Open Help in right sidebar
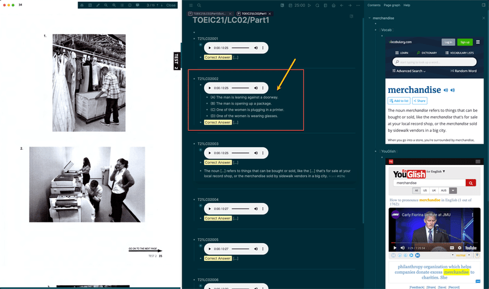 (x=407, y=5)
